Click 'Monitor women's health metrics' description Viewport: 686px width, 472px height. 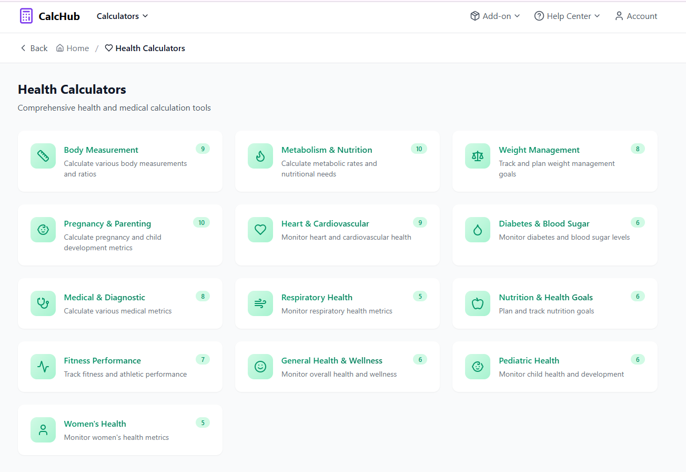(116, 437)
